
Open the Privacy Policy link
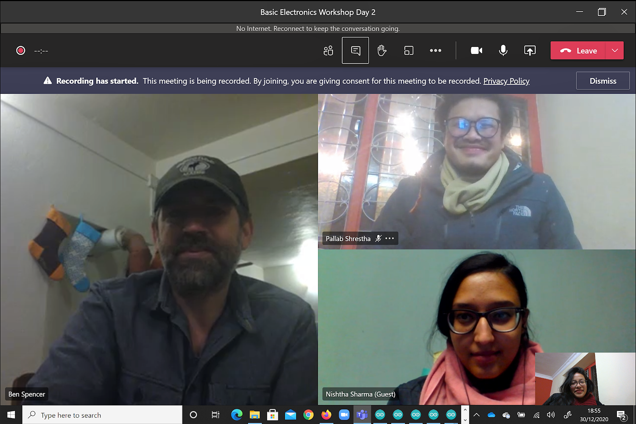pyautogui.click(x=506, y=81)
